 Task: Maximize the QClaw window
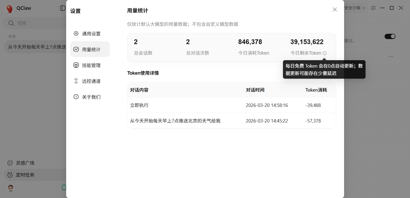(x=392, y=8)
